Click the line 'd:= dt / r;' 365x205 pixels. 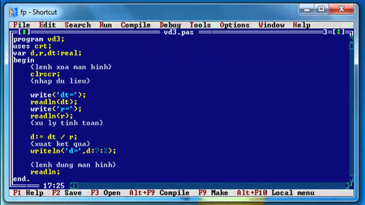point(54,137)
